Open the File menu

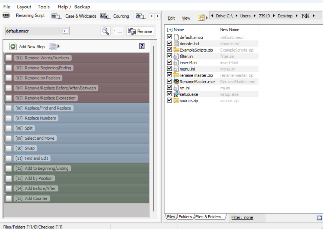tap(7, 7)
